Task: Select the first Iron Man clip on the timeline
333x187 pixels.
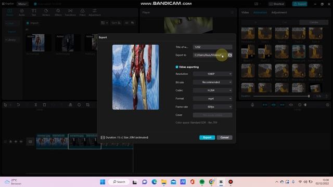Action: point(52,141)
